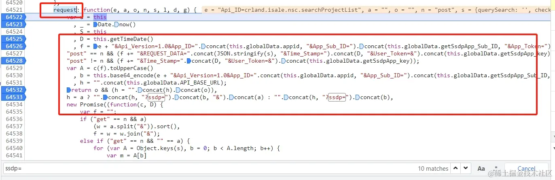
Task: Remove breakpoint on line 64526
Action: [14, 46]
